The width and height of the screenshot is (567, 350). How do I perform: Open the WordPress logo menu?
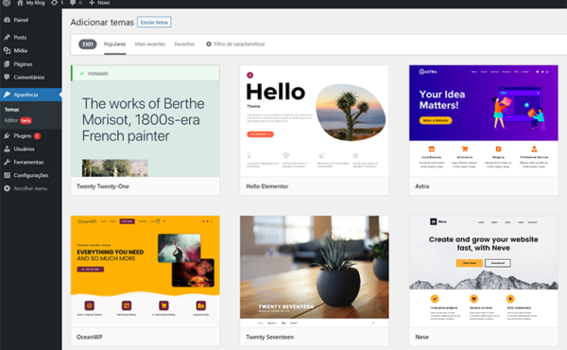click(7, 3)
